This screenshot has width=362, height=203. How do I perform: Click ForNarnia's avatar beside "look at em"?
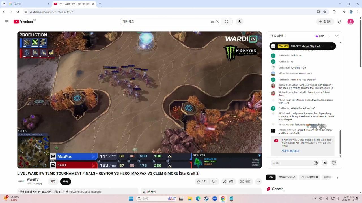273,56
